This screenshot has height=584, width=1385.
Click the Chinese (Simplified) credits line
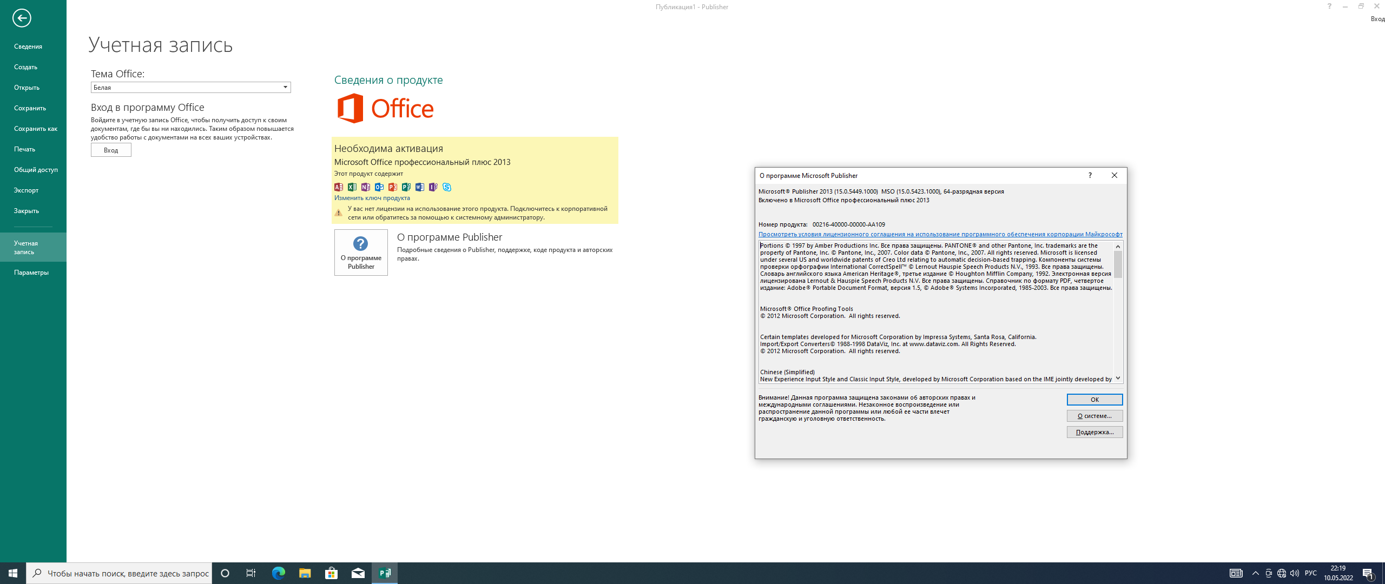pyautogui.click(x=787, y=372)
